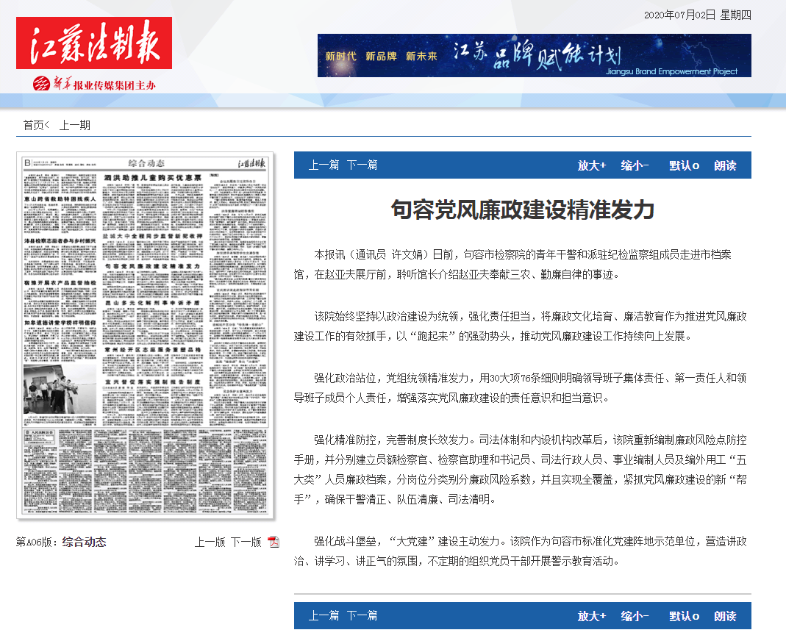The height and width of the screenshot is (641, 786).
Task: Click the paragraph starting 强化战斗堡垒
Action: [x=521, y=551]
